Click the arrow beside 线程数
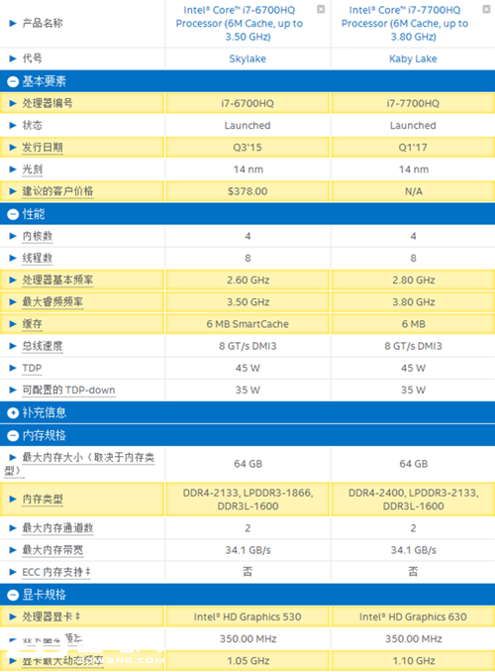 tap(13, 258)
